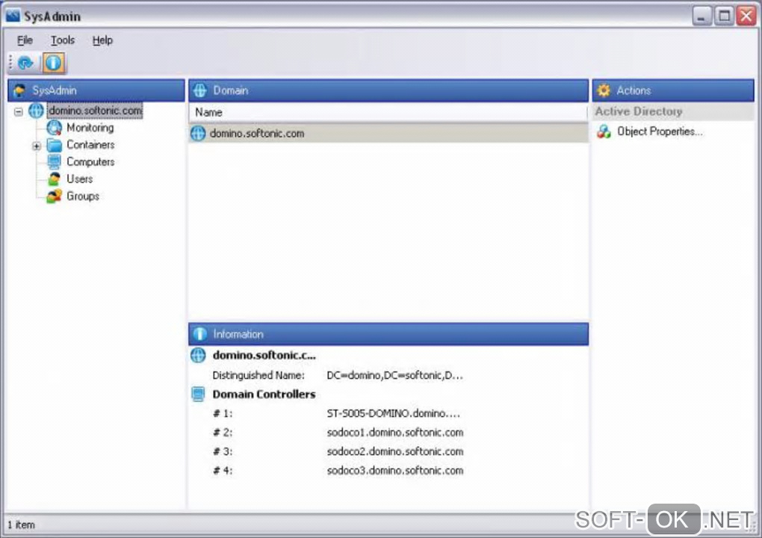Open the Monitoring tree item

tap(90, 128)
